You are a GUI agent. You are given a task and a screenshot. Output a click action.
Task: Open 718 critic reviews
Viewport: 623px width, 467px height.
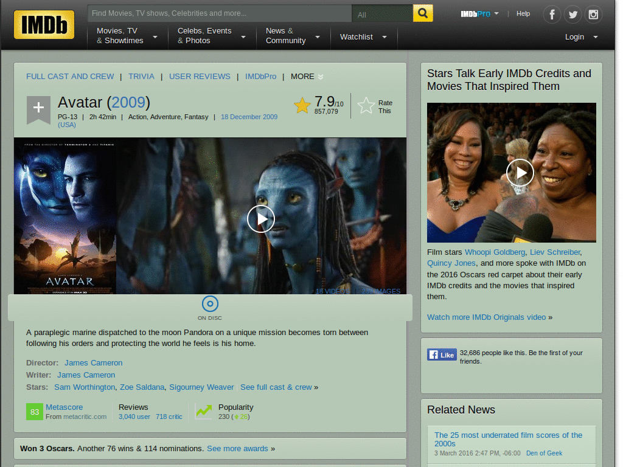(x=169, y=417)
